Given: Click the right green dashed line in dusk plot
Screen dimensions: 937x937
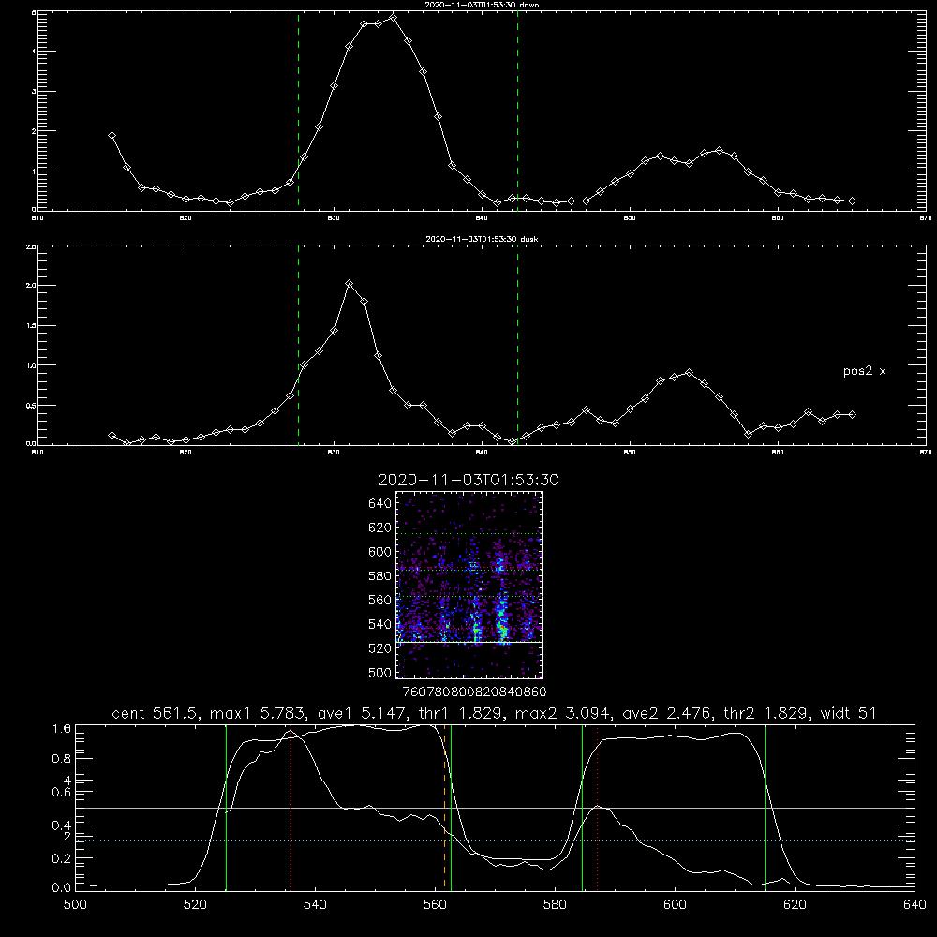Looking at the screenshot, I should click(x=517, y=345).
